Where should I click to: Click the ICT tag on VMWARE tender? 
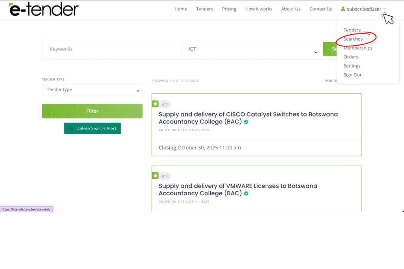165,176
